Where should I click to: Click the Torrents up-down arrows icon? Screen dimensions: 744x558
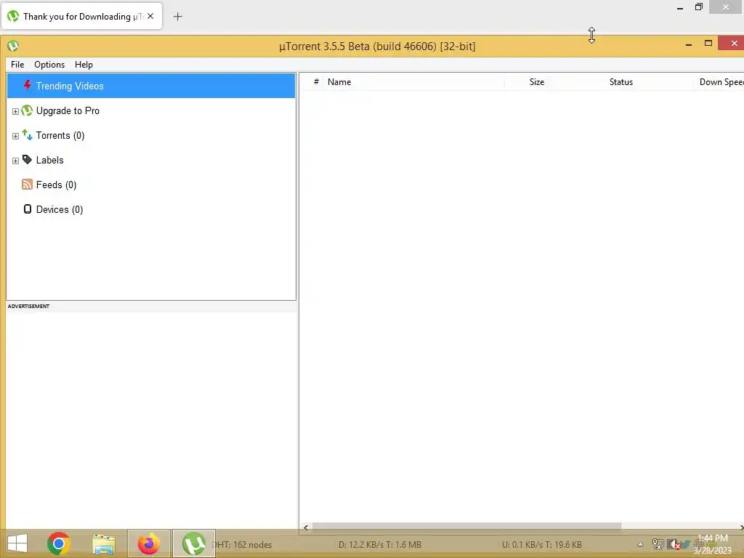[x=27, y=134]
